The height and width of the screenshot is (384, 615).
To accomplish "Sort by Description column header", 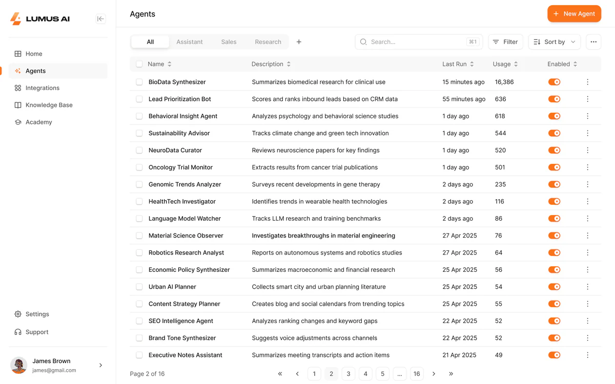I will 271,64.
